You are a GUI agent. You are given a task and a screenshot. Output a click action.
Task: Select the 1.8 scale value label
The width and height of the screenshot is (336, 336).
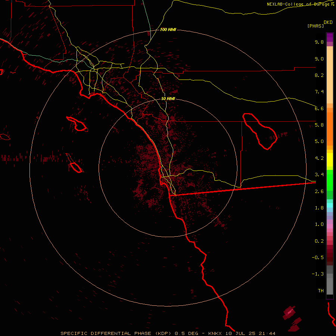tap(319, 208)
